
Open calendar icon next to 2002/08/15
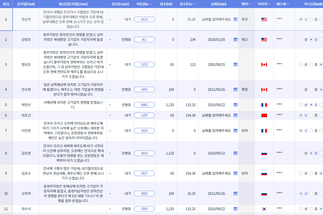coord(236,64)
